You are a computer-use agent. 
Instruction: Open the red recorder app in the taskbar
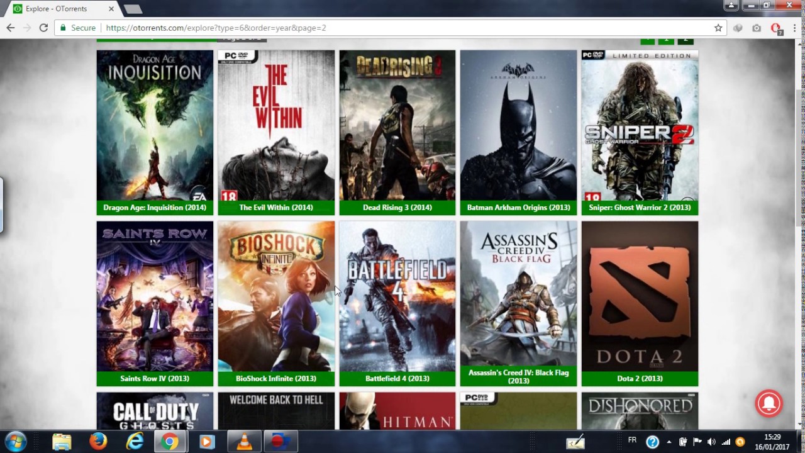(x=280, y=442)
